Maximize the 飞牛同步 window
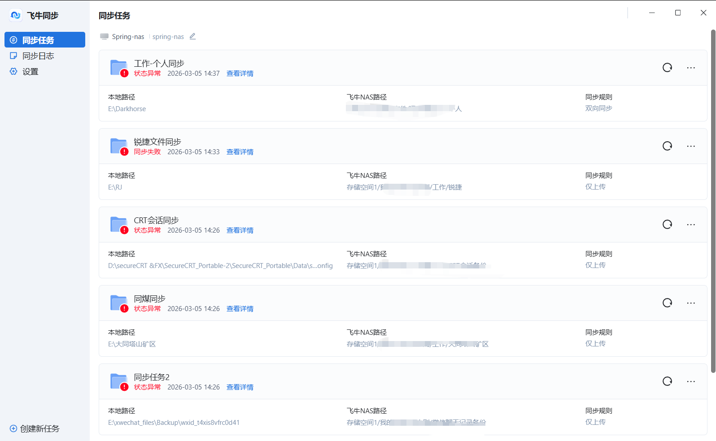The height and width of the screenshot is (441, 716). [x=678, y=13]
